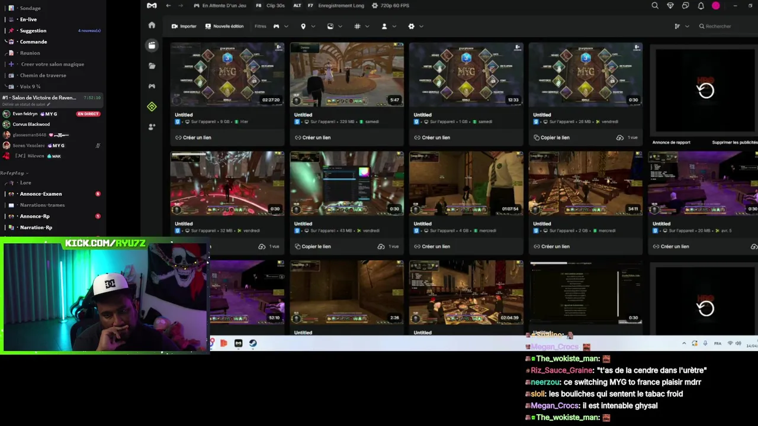Click the F7 Enregistrement Long shortcut

[x=336, y=5]
